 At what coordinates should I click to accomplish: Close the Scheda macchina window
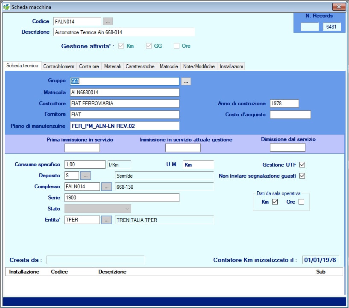click(x=339, y=7)
